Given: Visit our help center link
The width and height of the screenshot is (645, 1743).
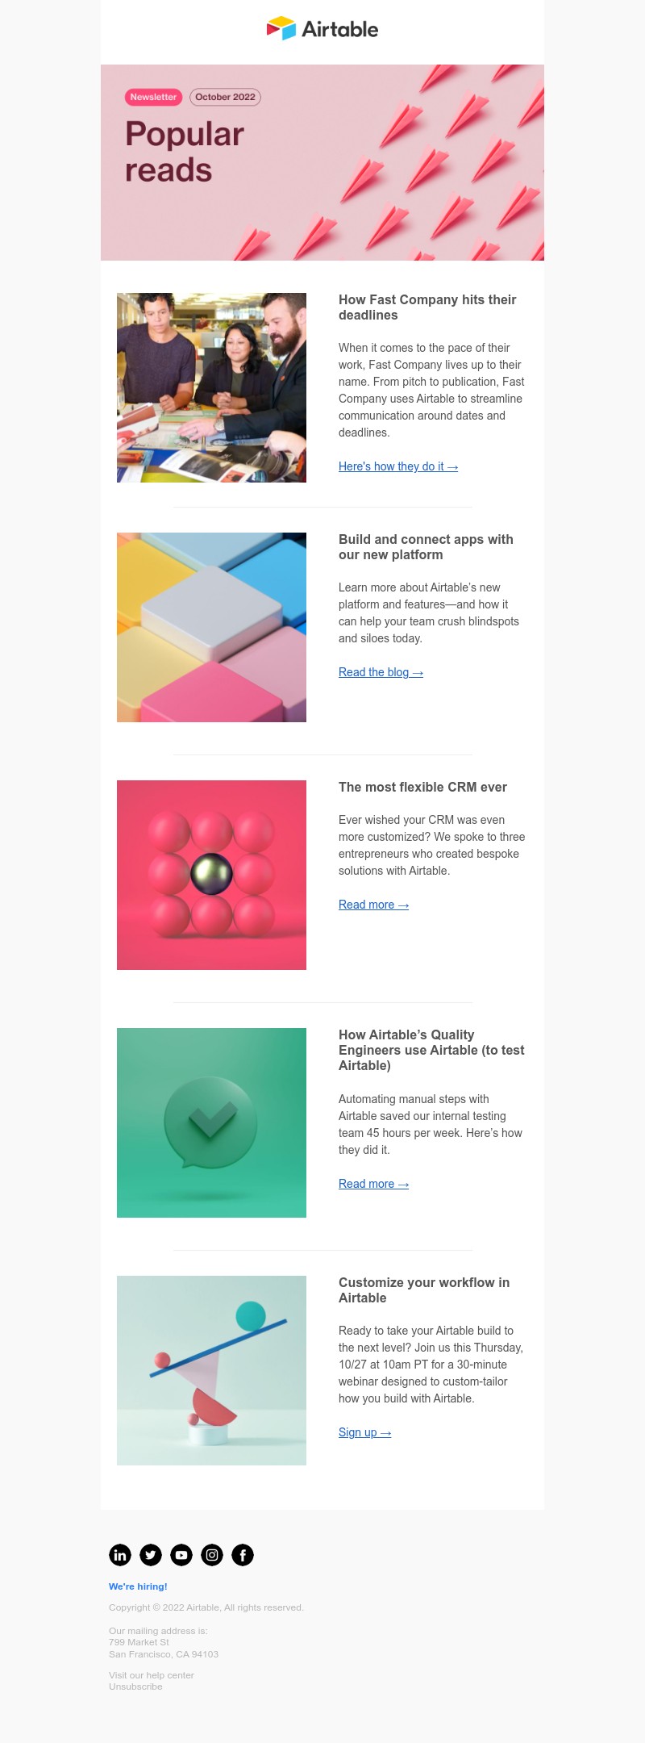Looking at the screenshot, I should click(152, 1675).
